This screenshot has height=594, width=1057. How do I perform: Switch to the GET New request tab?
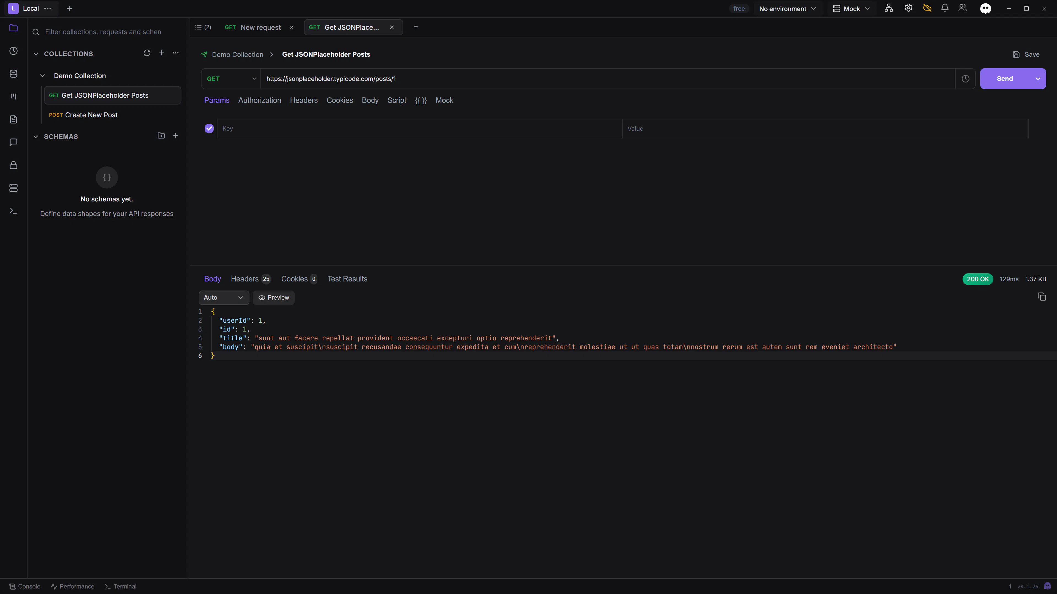(253, 28)
